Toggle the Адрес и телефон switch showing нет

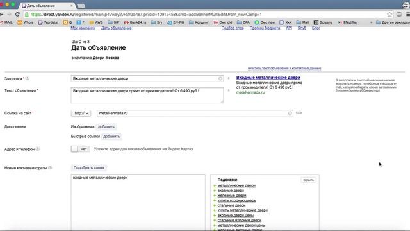click(x=80, y=149)
